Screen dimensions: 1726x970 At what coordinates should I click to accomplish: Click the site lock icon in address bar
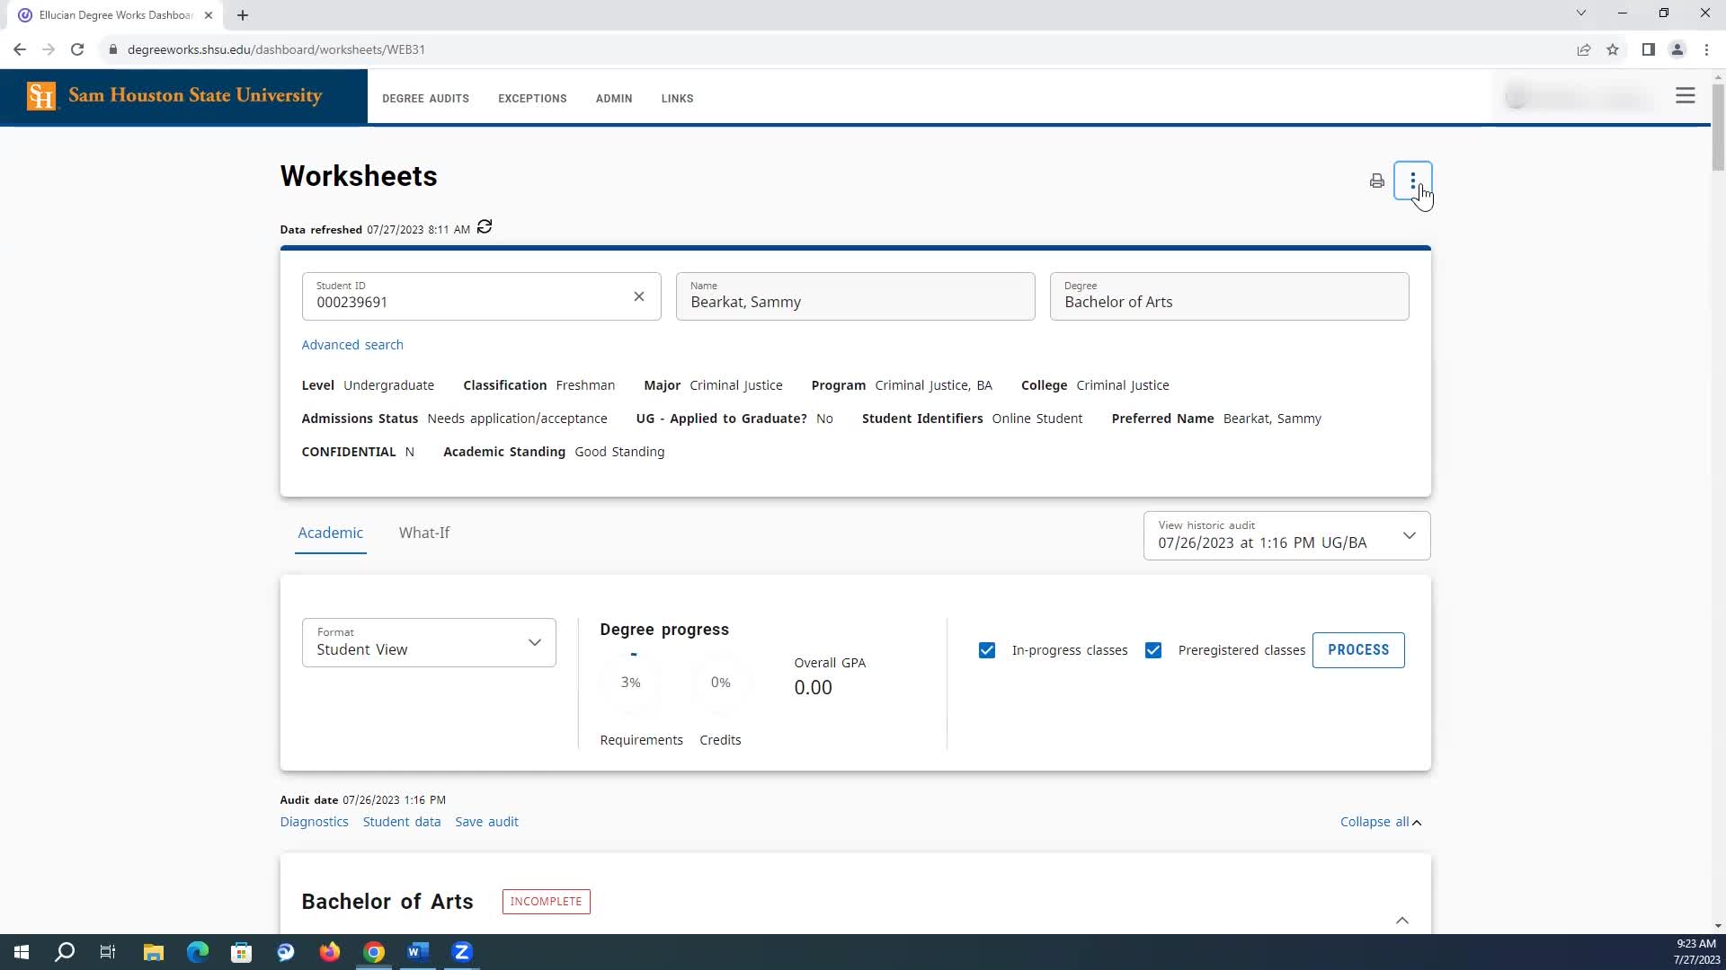[x=112, y=49]
